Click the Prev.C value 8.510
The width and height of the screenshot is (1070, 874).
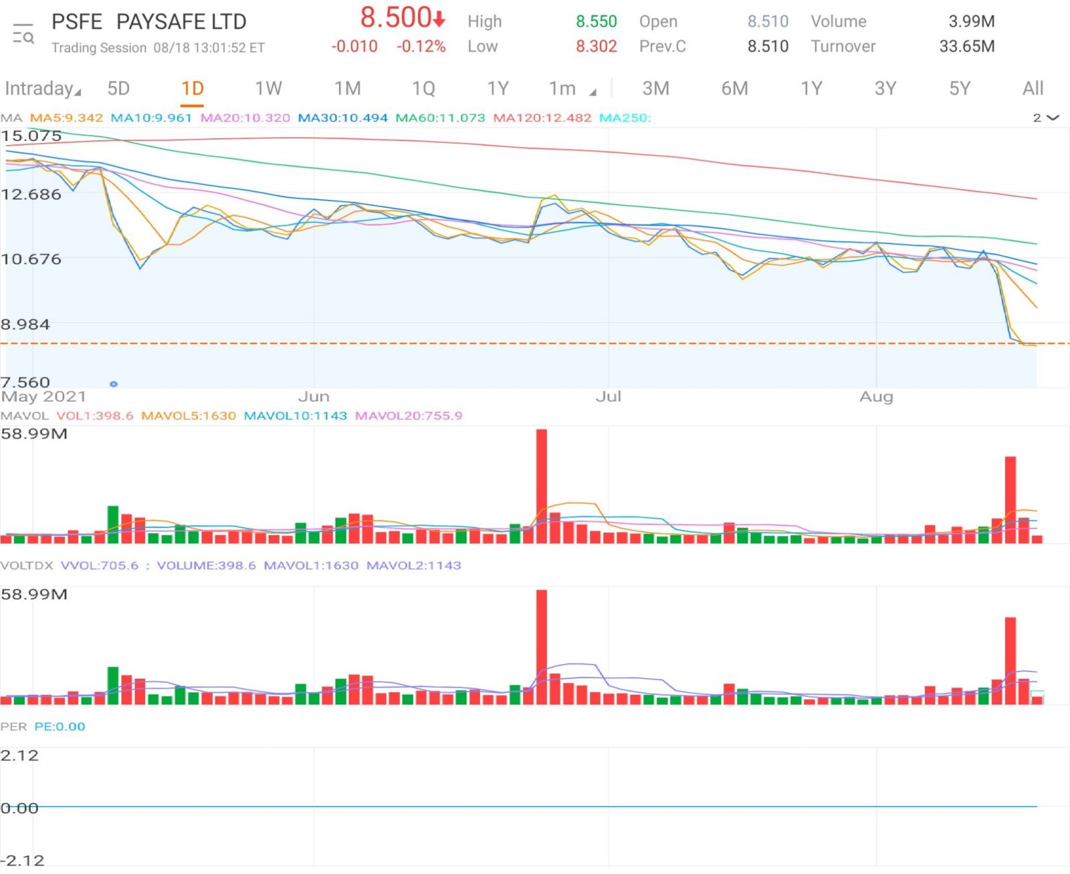point(768,47)
